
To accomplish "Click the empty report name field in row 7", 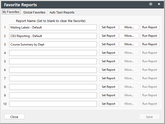I will 53,78.
